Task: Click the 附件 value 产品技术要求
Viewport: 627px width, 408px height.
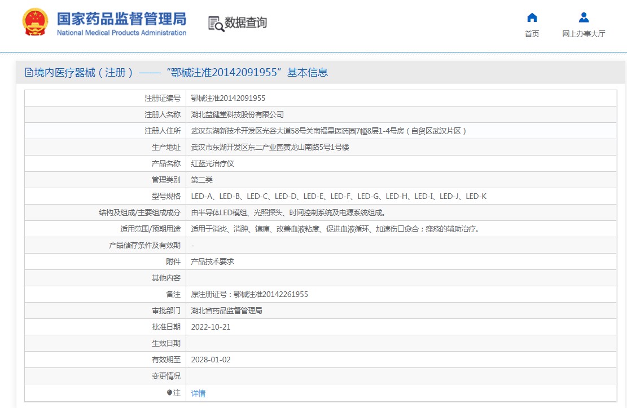Action: point(212,262)
